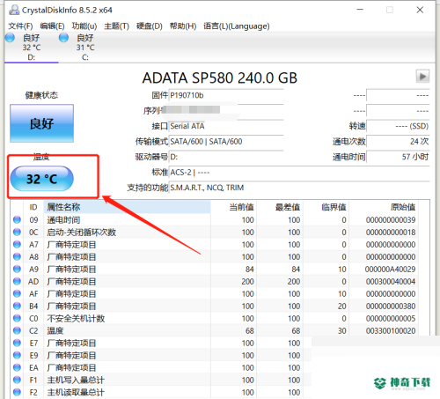
Task: Click the 当前值 column header
Action: (233, 207)
